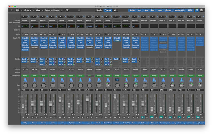Click the pan knob on Choir channel
Image resolution: width=213 pixels, height=135 pixels.
click(117, 85)
